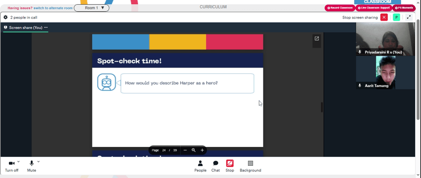Image resolution: width=421 pixels, height=178 pixels.
Task: Open the Chat panel
Action: 215,166
